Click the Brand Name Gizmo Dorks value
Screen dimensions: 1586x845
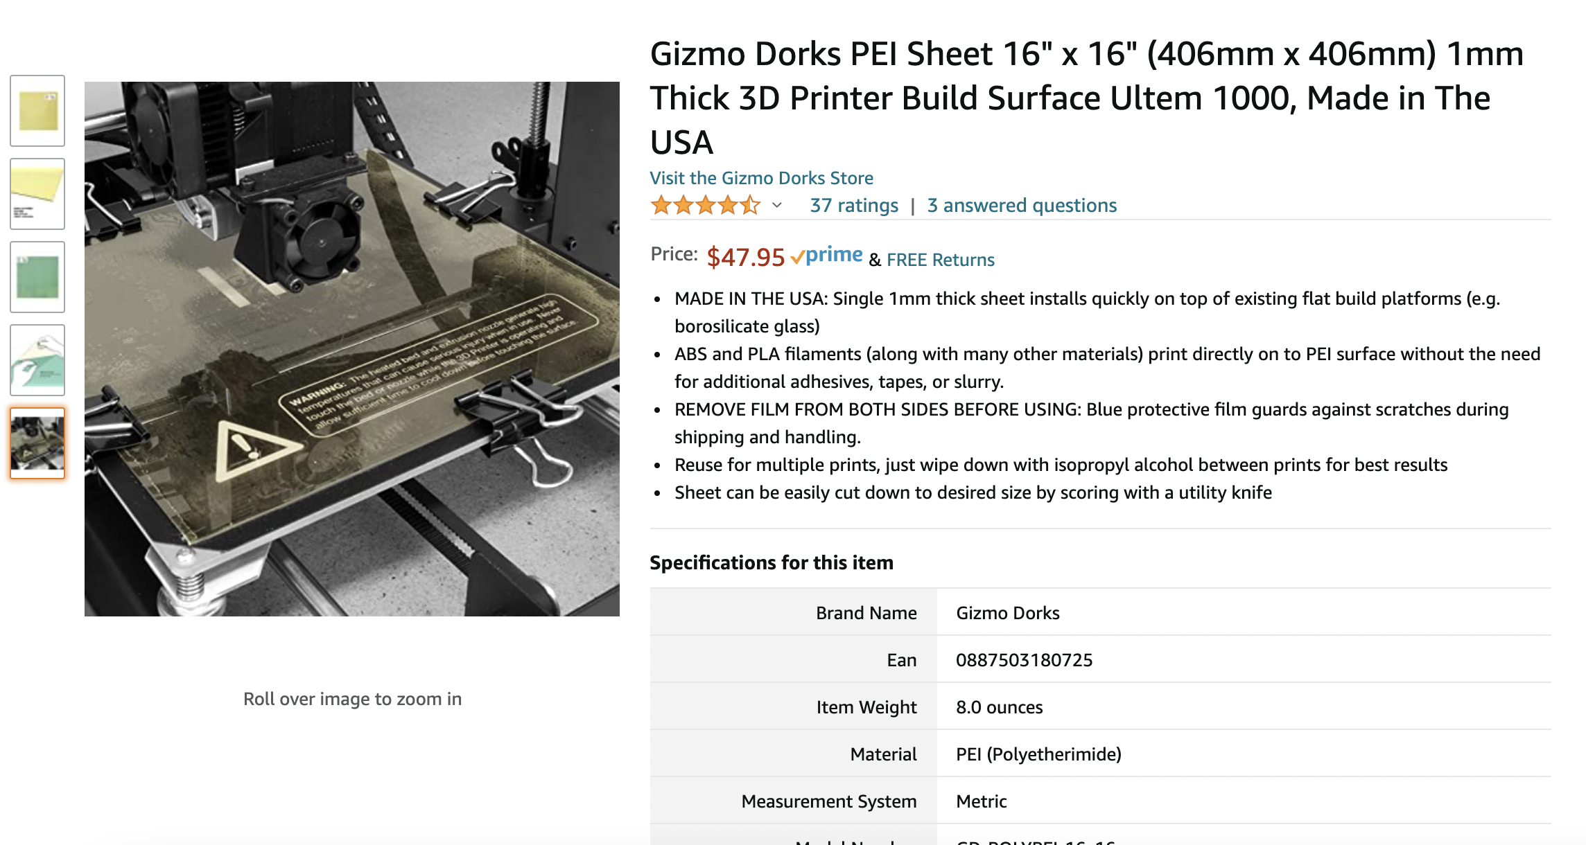(x=1008, y=613)
